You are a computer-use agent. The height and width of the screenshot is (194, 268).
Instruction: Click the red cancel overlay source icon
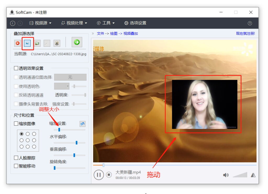click(x=18, y=43)
